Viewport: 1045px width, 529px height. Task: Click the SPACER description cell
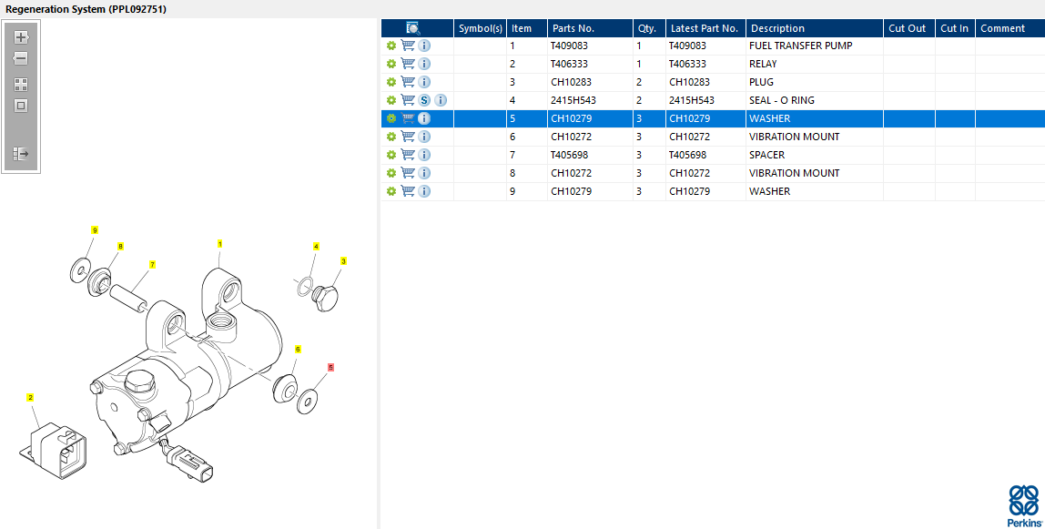[815, 155]
